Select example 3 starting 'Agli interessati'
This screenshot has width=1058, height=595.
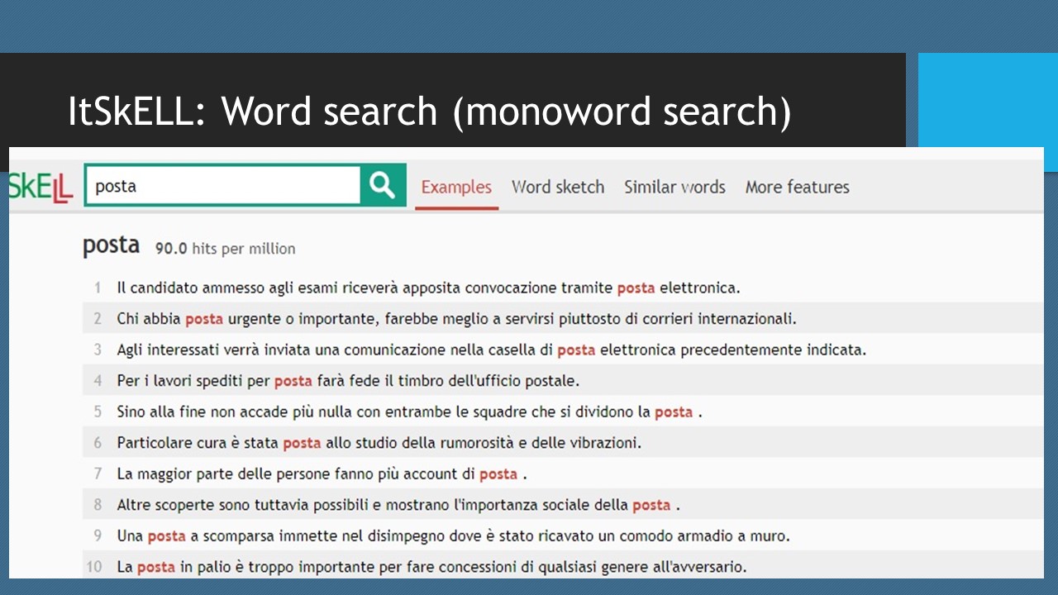tap(491, 350)
